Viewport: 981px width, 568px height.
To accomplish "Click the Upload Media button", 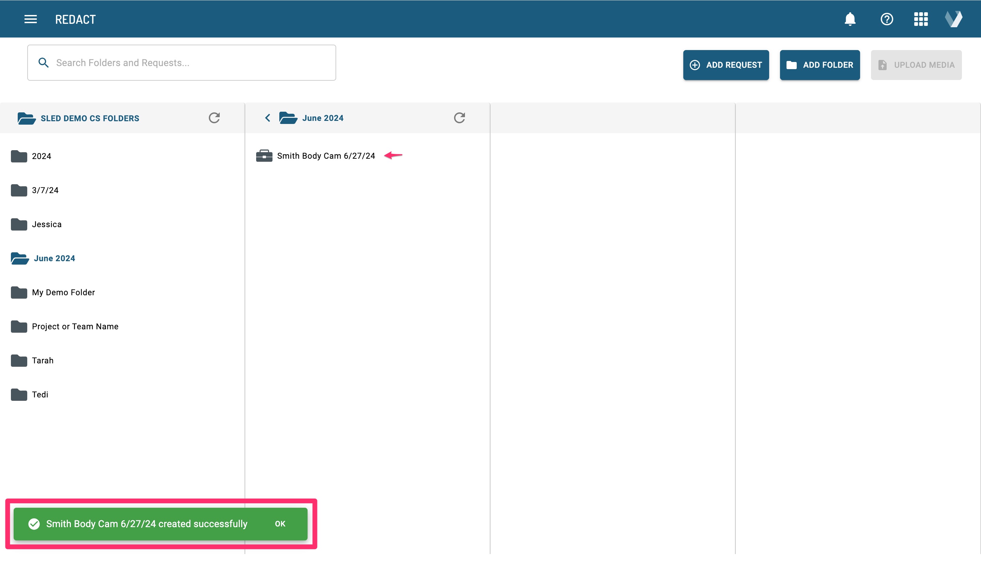I will (916, 65).
